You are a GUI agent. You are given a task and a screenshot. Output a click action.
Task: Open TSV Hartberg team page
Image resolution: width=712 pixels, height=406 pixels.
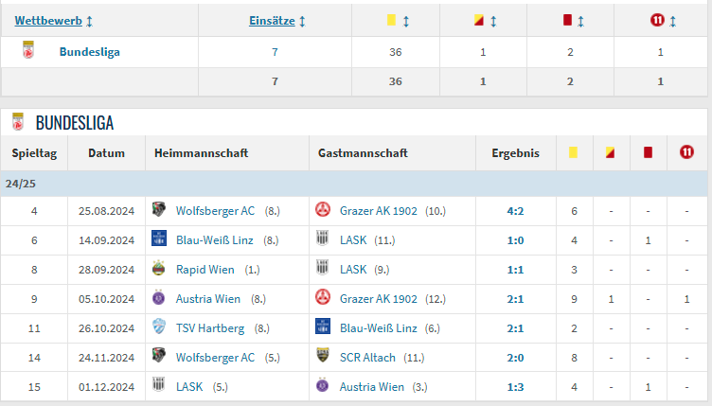[x=210, y=328]
